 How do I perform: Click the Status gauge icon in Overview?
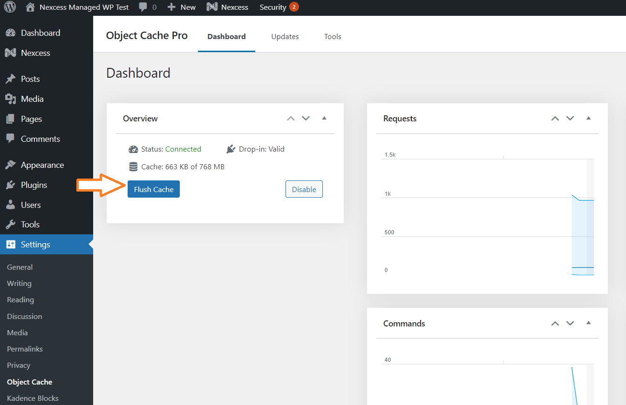133,149
